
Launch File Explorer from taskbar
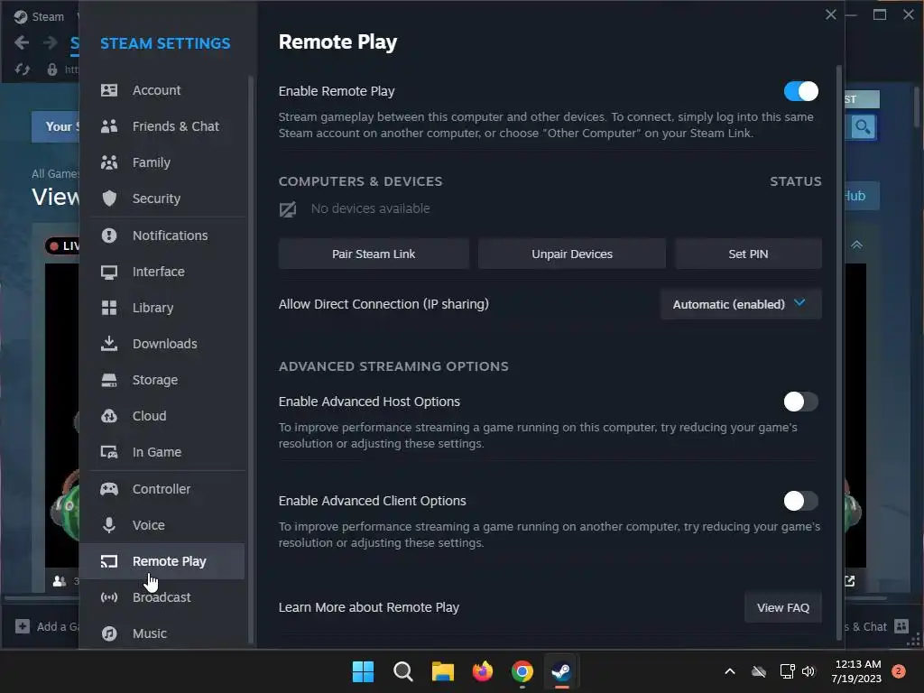(x=442, y=671)
